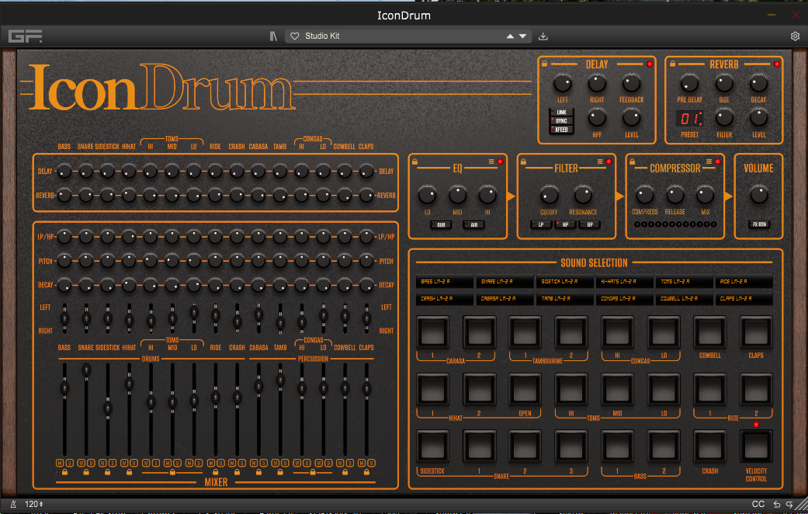Enable the EQ SUB button
Screen dimensions: 808x514
point(441,225)
